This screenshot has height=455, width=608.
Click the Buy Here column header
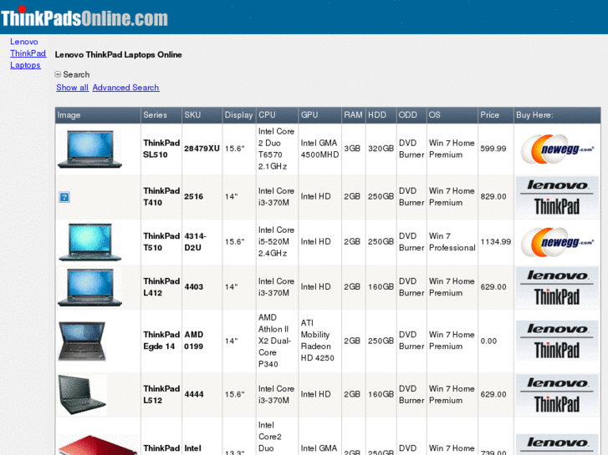[557, 115]
